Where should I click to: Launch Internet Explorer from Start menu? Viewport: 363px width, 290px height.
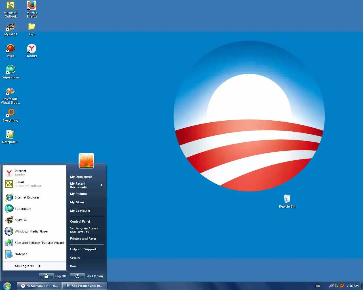click(34, 197)
